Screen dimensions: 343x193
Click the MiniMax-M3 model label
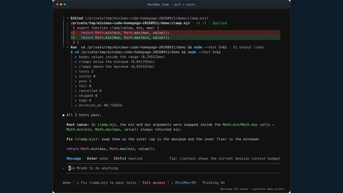[186, 183]
